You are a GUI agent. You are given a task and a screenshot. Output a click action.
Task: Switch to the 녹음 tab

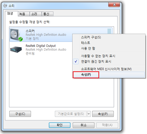24,14
